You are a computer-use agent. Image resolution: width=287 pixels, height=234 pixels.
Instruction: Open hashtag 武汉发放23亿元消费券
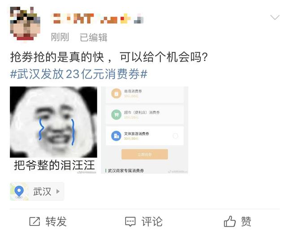click(79, 74)
